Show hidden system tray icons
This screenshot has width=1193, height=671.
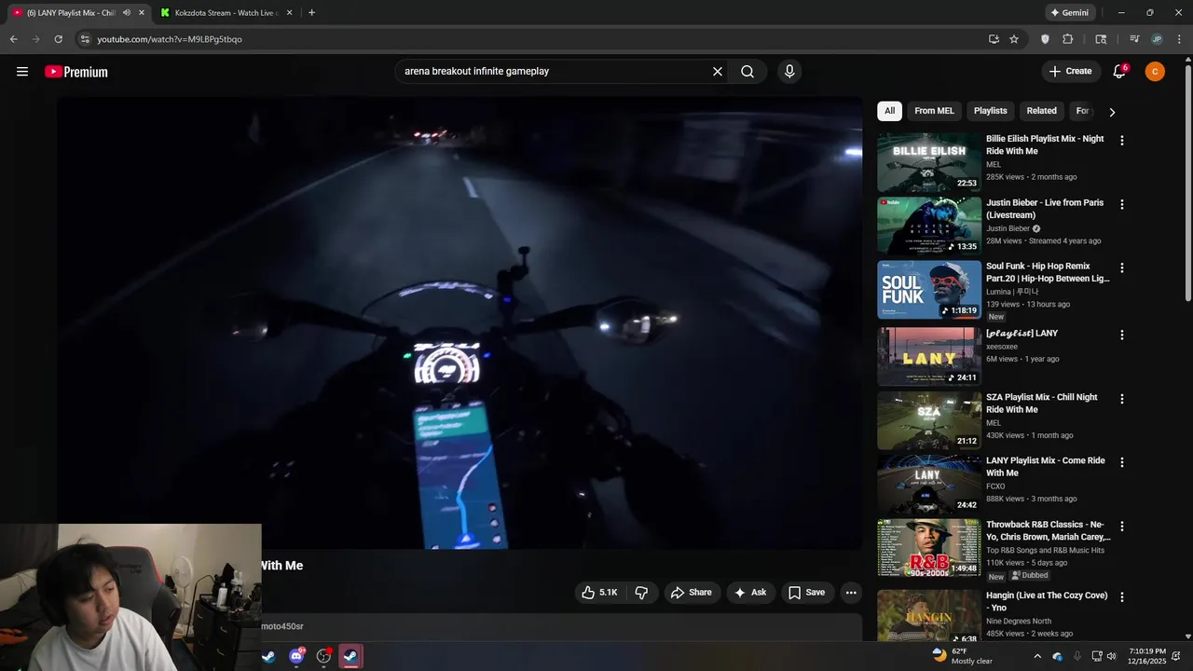pyautogui.click(x=1037, y=656)
